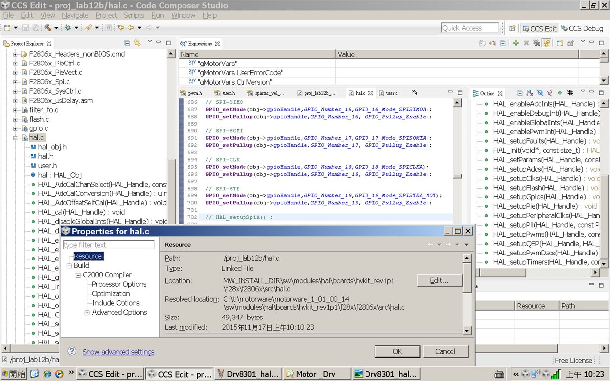The width and height of the screenshot is (610, 381).
Task: Open the Run menu
Action: [x=158, y=15]
